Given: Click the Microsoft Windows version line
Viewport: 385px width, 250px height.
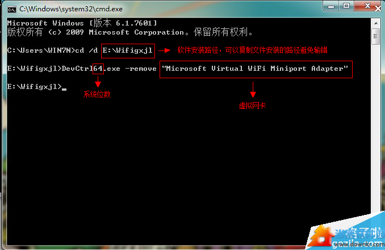Looking at the screenshot, I should coord(82,23).
